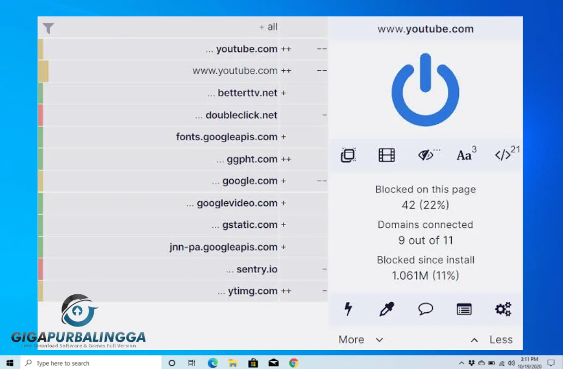Click red status bar of doubleclick.net
The width and height of the screenshot is (563, 369).
pos(41,115)
